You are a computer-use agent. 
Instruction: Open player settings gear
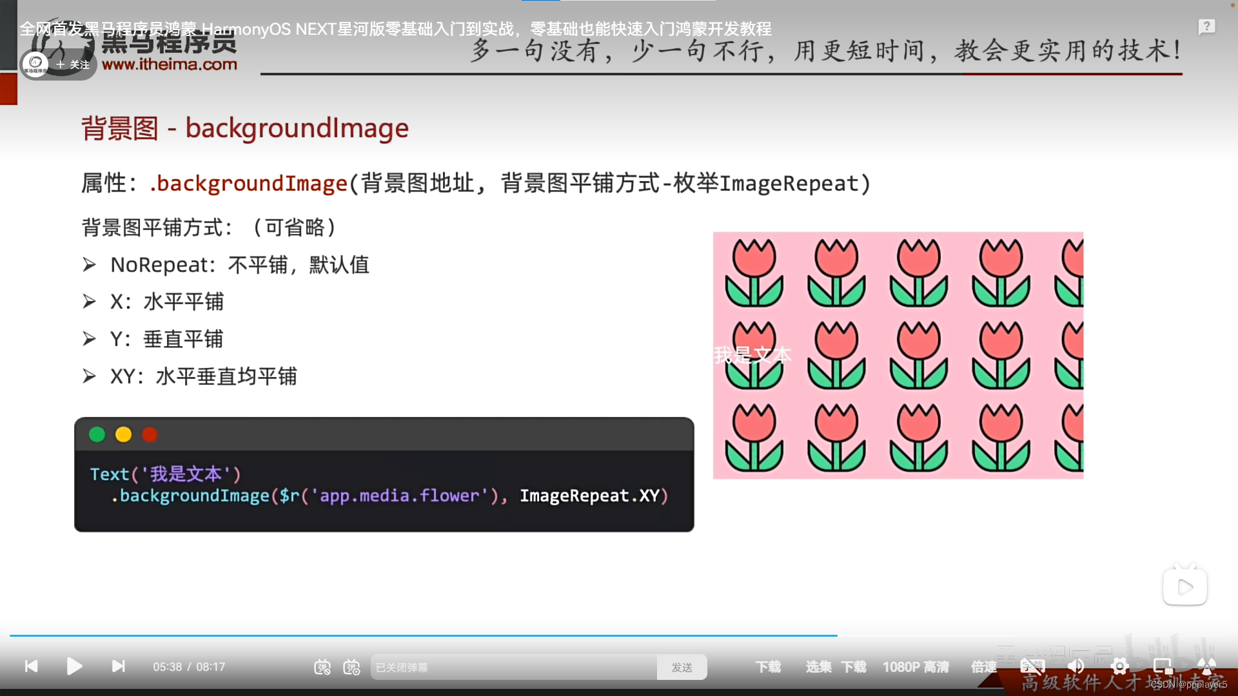click(x=1119, y=666)
